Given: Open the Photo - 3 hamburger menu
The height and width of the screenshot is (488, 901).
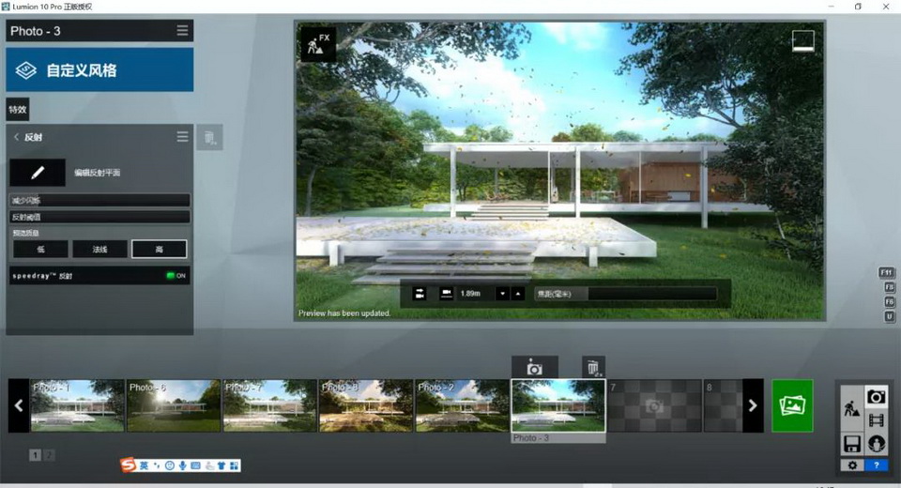Looking at the screenshot, I should pos(182,31).
